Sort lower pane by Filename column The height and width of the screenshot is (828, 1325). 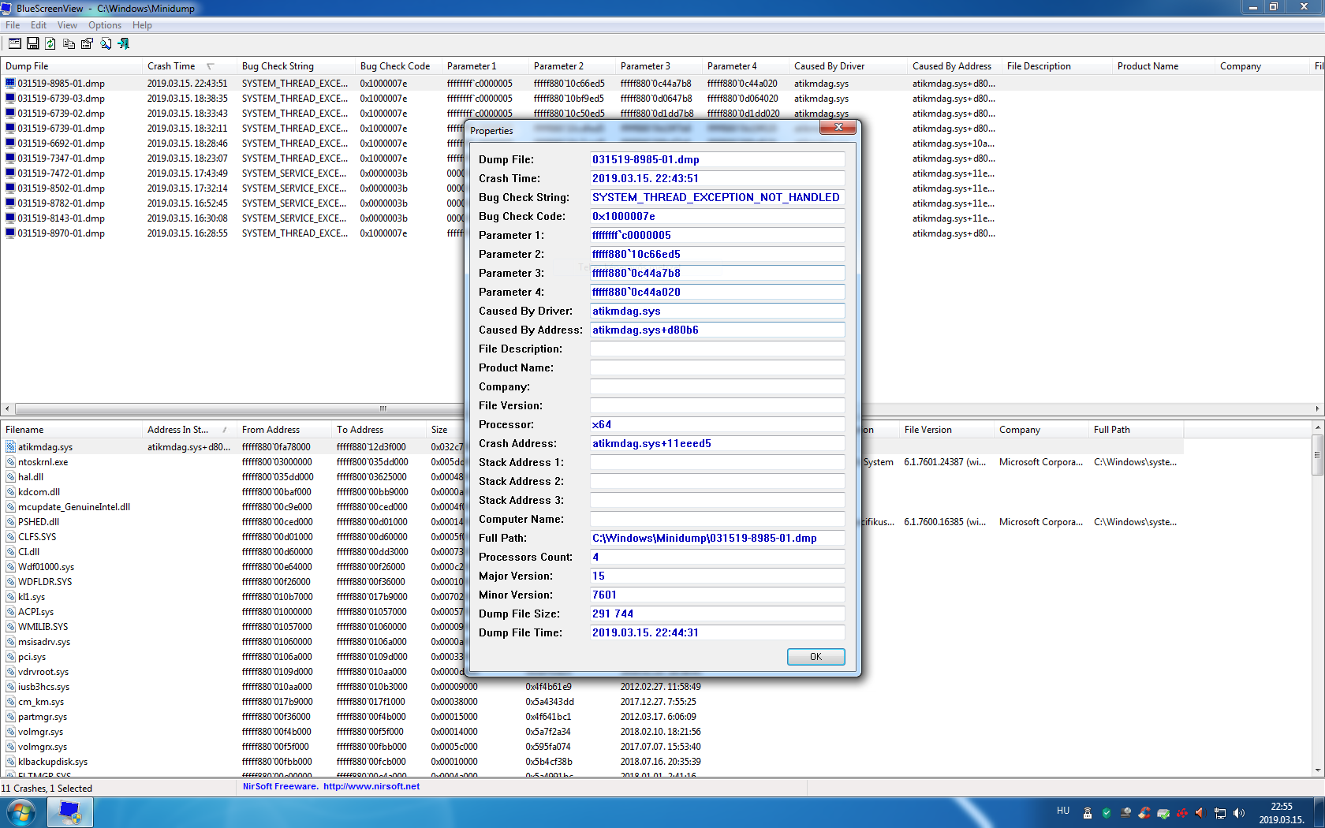[71, 430]
